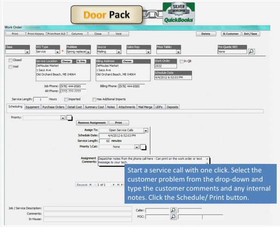Click the Job / Service Description field
Image resolution: width=280 pixels, height=227 pixels.
pyautogui.click(x=88, y=209)
